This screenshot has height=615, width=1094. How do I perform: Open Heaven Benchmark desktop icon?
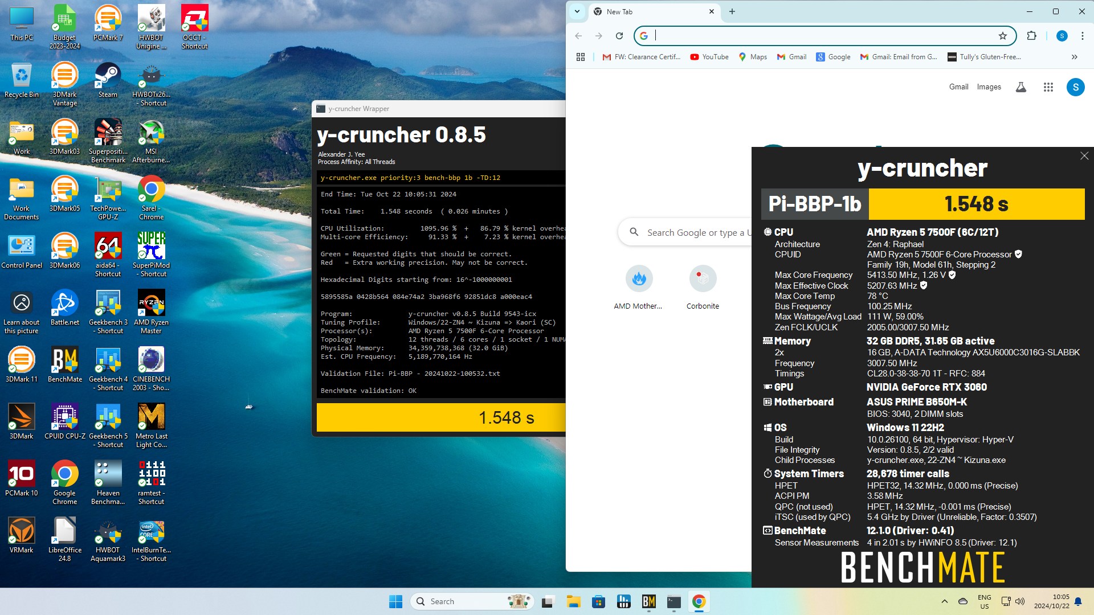[108, 482]
